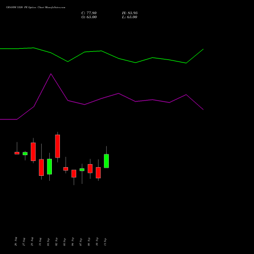Click the low value 'L: 65.00'
This screenshot has width=254, height=254.
[x=130, y=17]
